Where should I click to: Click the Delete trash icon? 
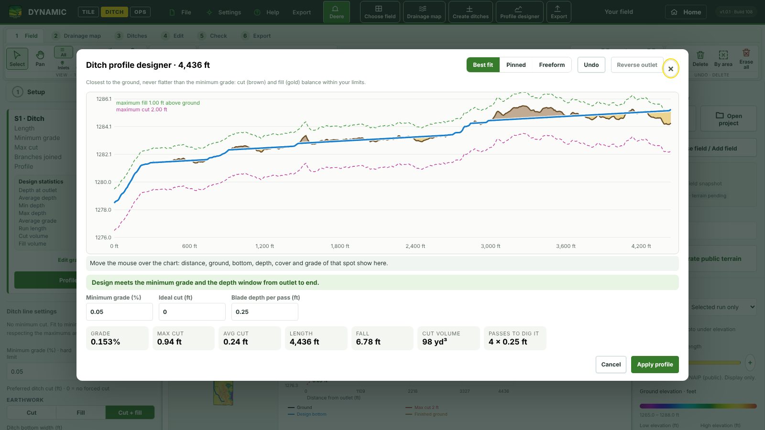click(x=700, y=58)
